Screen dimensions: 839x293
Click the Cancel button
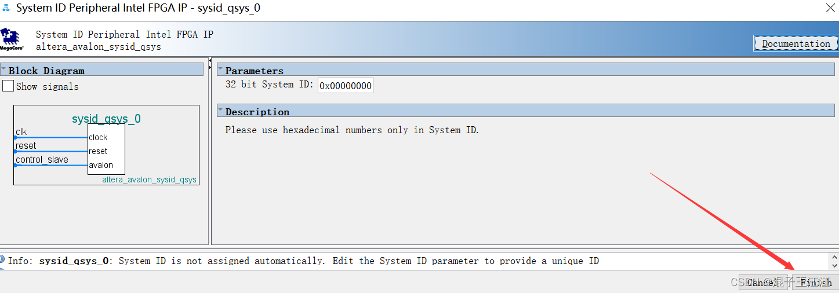point(762,283)
